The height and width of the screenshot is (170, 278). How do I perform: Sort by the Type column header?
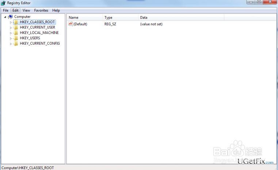tap(121, 18)
